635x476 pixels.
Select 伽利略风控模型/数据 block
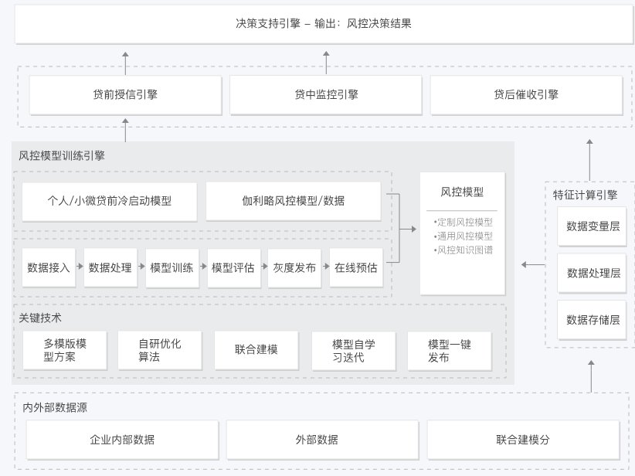pos(294,201)
